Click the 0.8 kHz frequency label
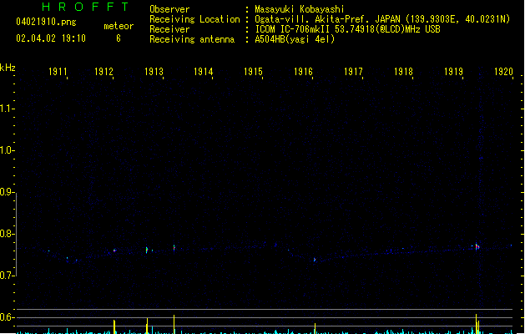Screen dimensions: 525x334 pyautogui.click(x=6, y=234)
